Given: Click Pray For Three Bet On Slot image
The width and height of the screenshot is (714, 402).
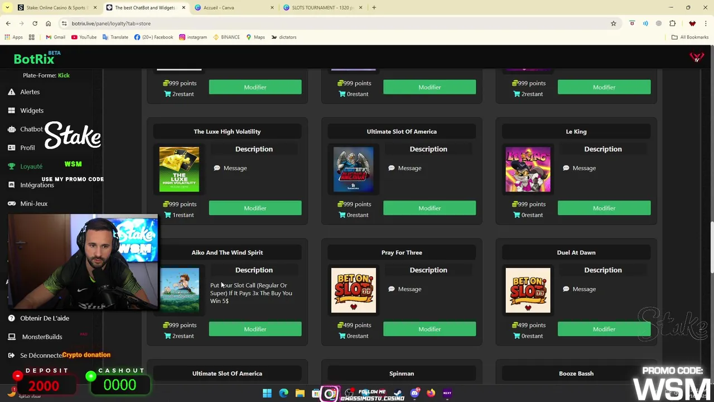Looking at the screenshot, I should pyautogui.click(x=353, y=290).
